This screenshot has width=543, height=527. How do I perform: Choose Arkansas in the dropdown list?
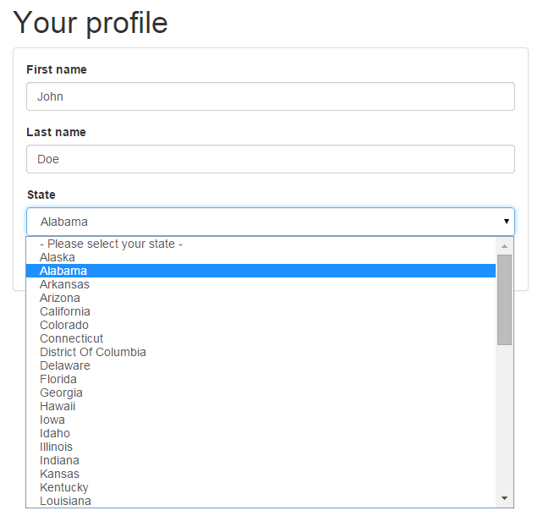pyautogui.click(x=261, y=284)
